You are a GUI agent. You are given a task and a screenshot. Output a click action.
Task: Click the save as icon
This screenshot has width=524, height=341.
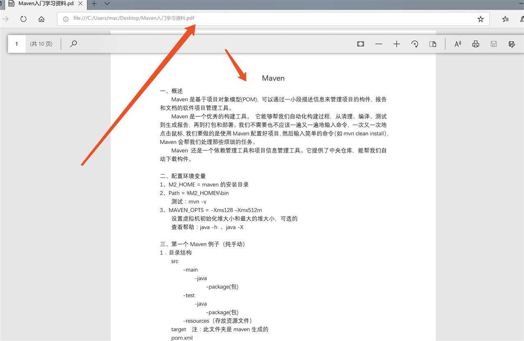(x=512, y=44)
